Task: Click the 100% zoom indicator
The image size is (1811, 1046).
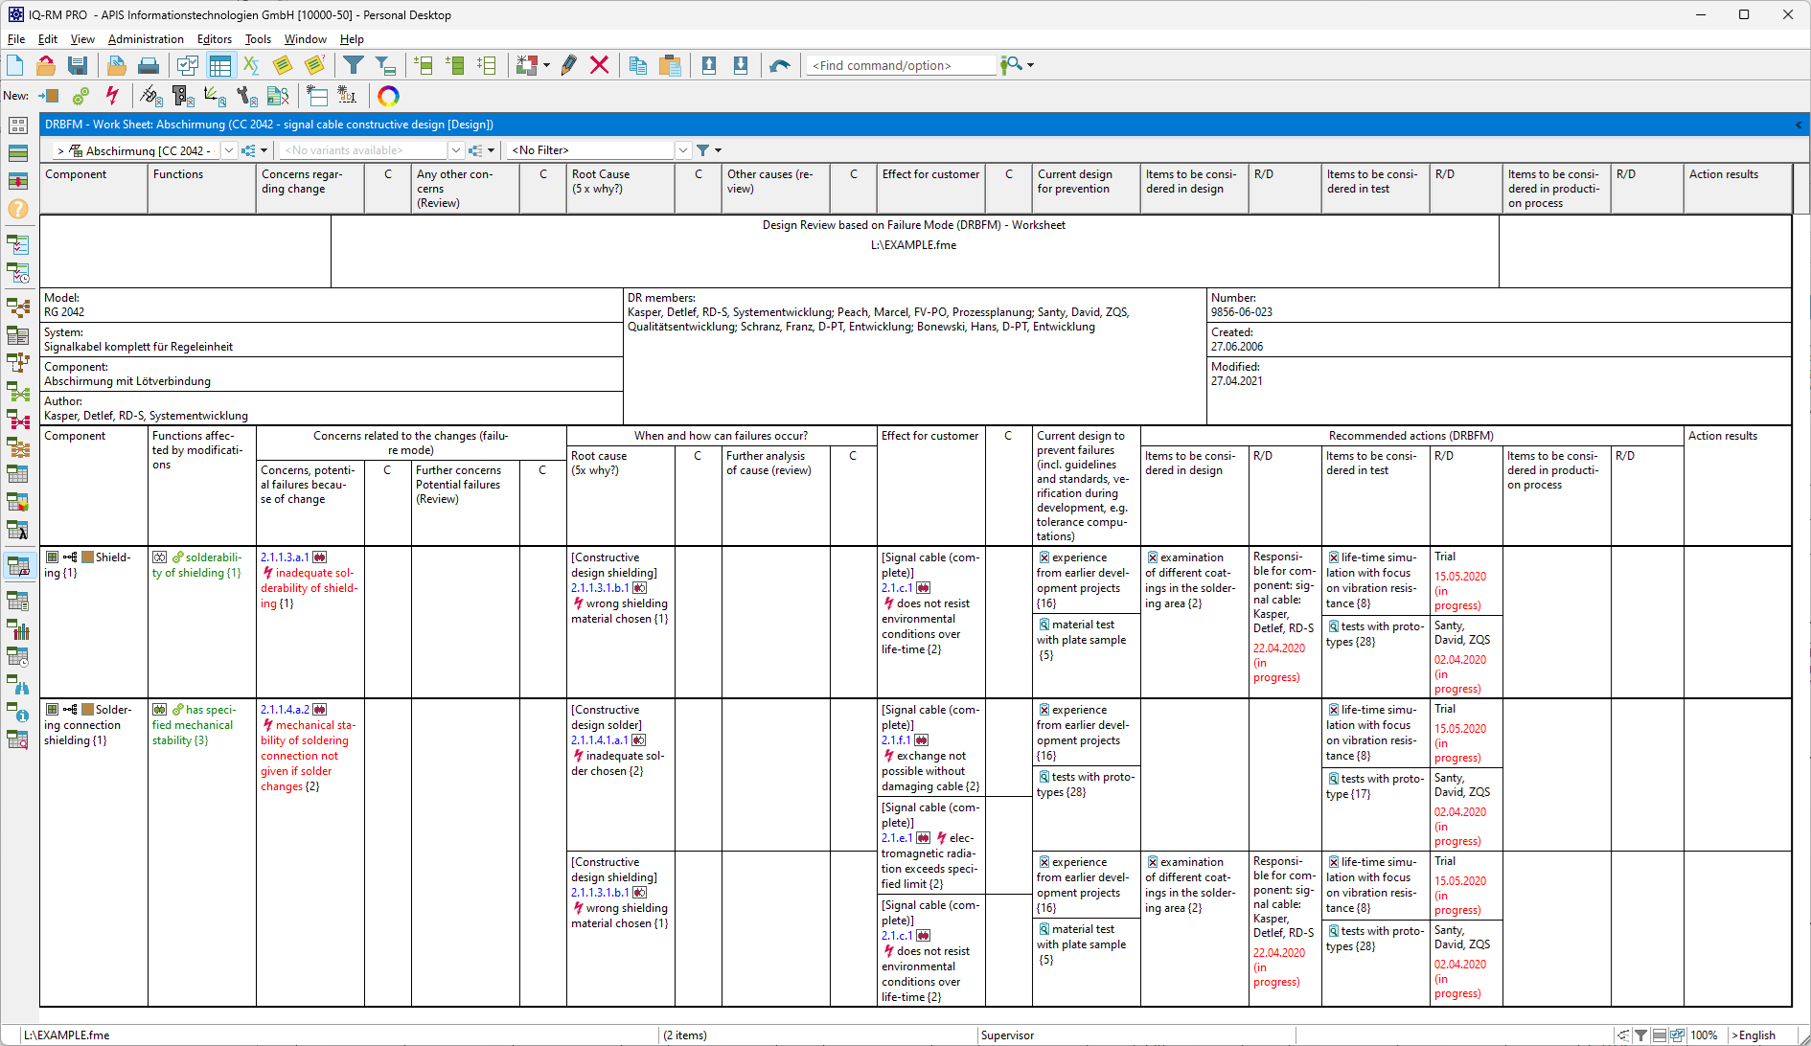Action: tap(1704, 1035)
